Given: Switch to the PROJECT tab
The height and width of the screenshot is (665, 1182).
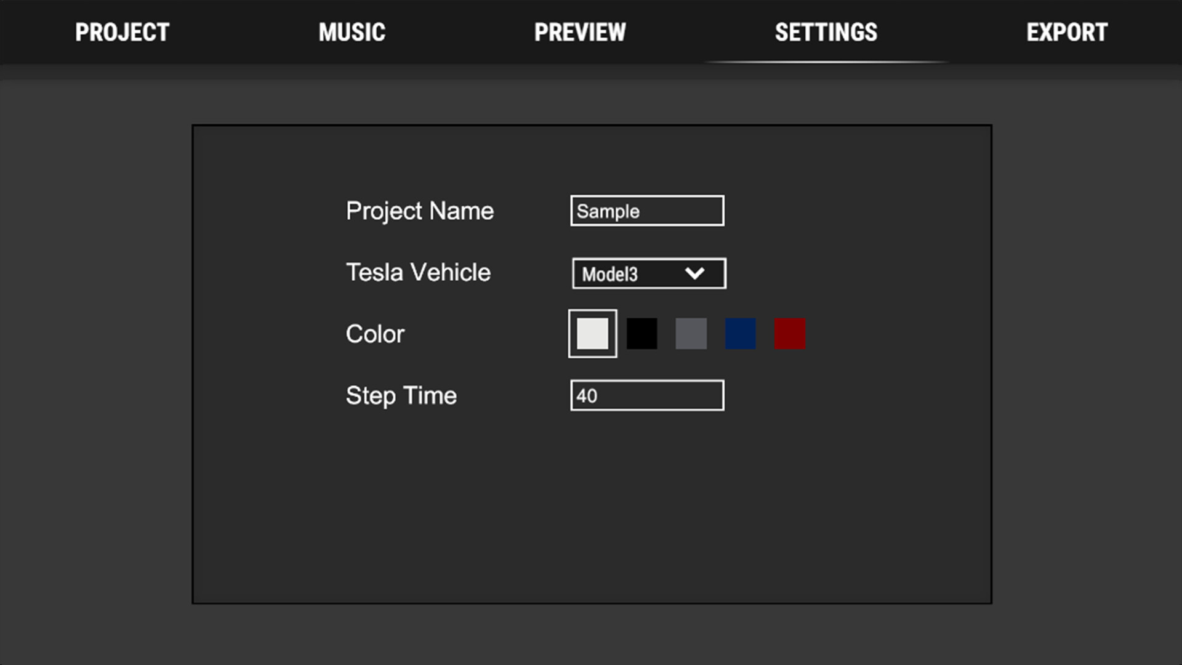Looking at the screenshot, I should tap(121, 32).
